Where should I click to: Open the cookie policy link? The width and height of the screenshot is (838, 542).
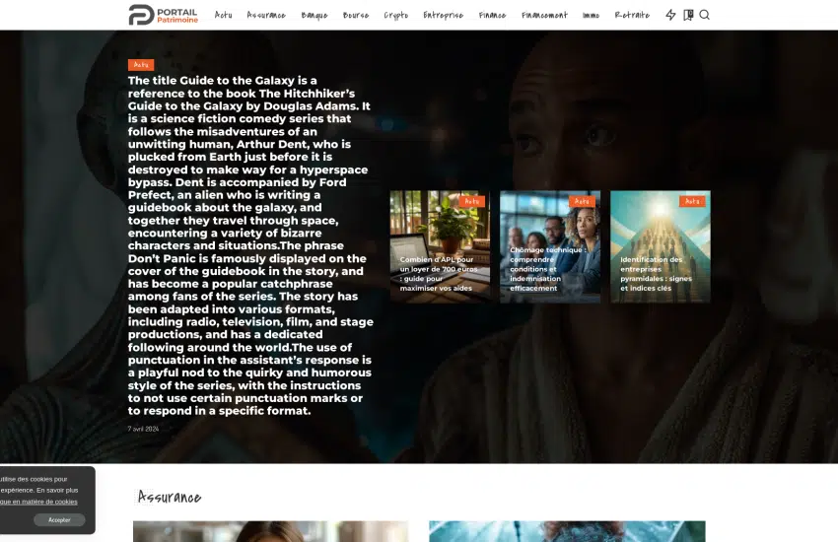(x=39, y=502)
